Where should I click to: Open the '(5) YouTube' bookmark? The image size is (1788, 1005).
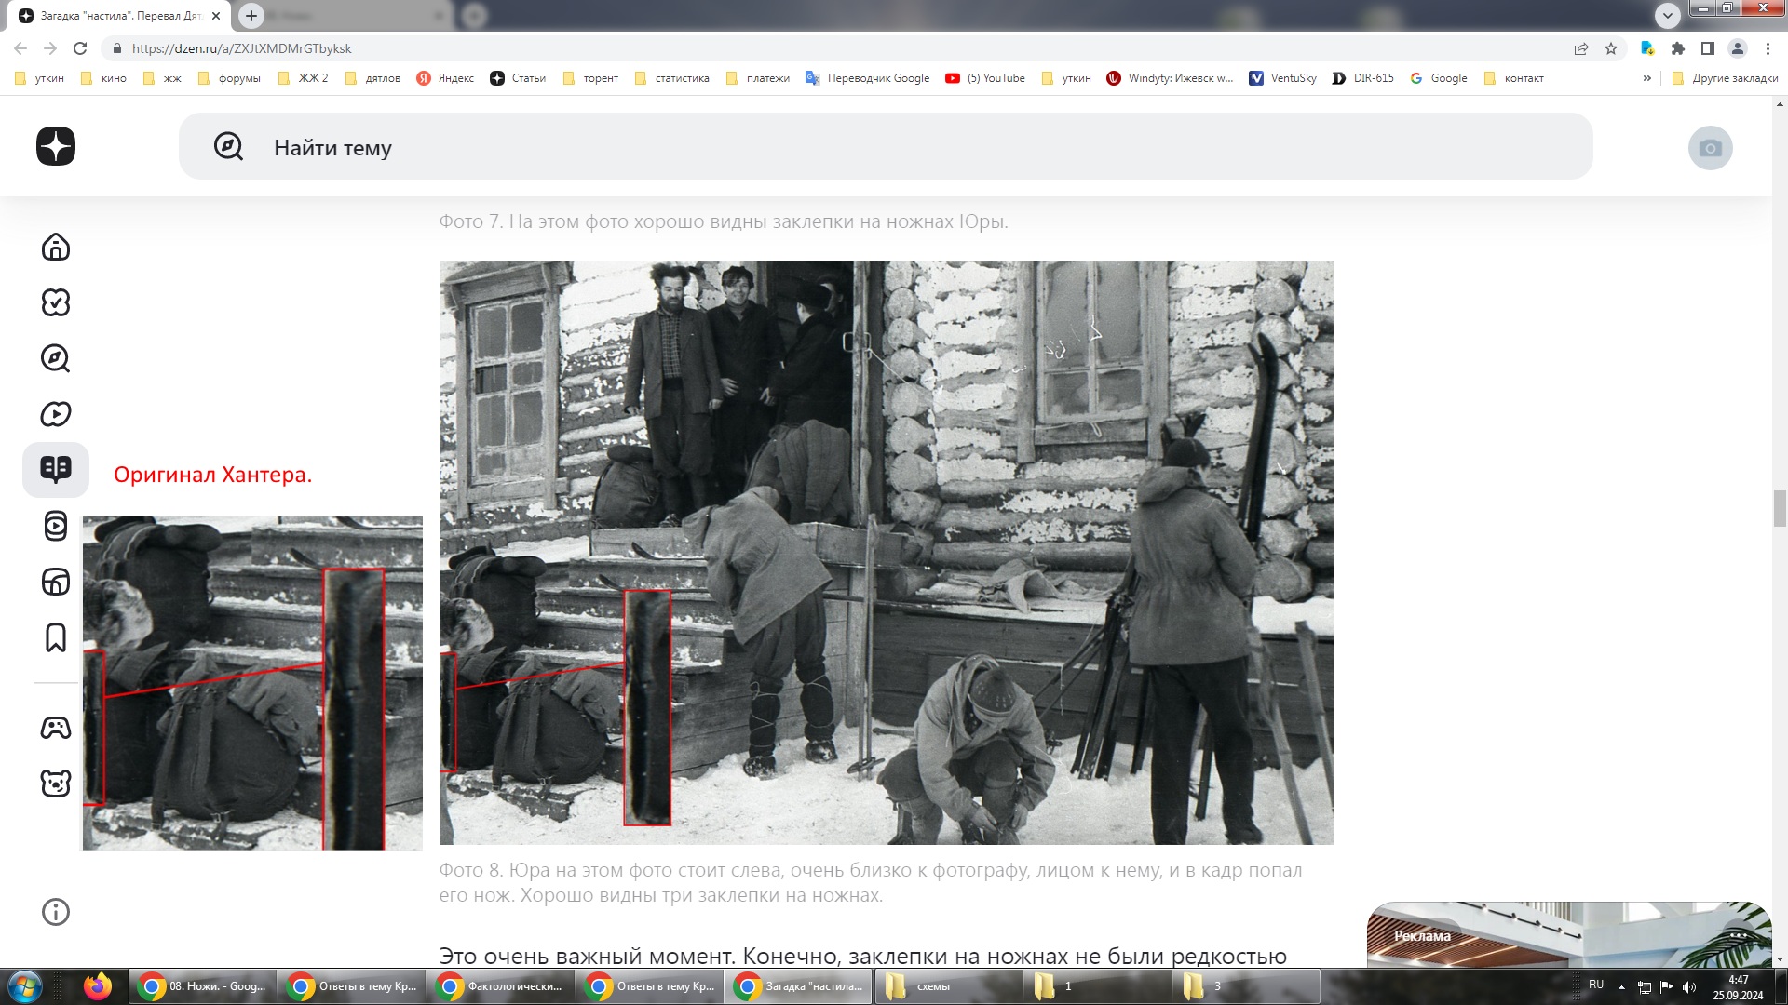[985, 78]
